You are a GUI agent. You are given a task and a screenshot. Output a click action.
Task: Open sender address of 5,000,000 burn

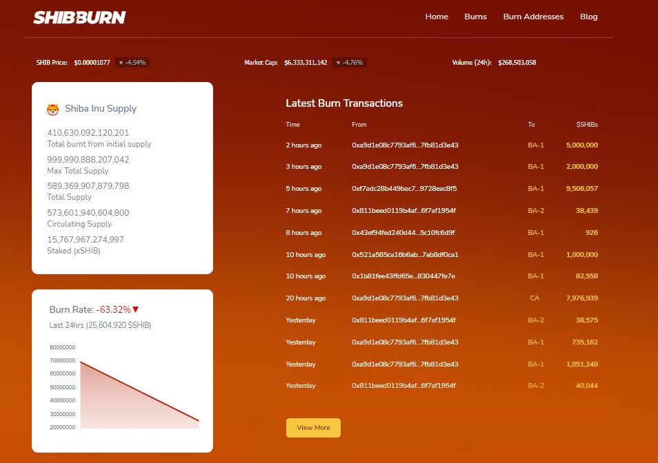(x=405, y=145)
